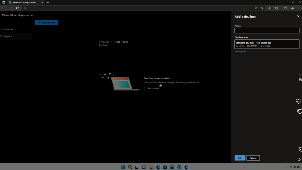This screenshot has height=170, width=302.
Task: Add this page to favorites star icon
Action: [x=262, y=8]
